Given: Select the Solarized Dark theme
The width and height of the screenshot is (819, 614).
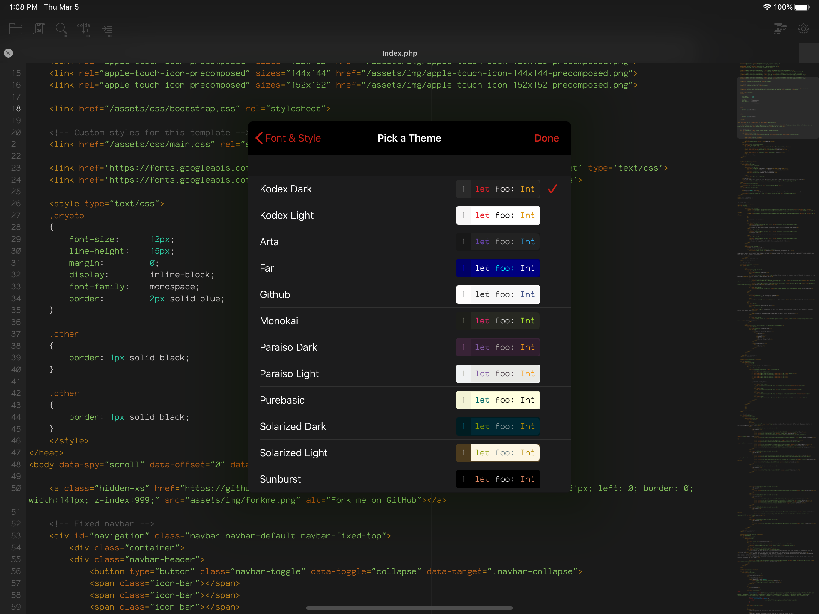Looking at the screenshot, I should (293, 427).
